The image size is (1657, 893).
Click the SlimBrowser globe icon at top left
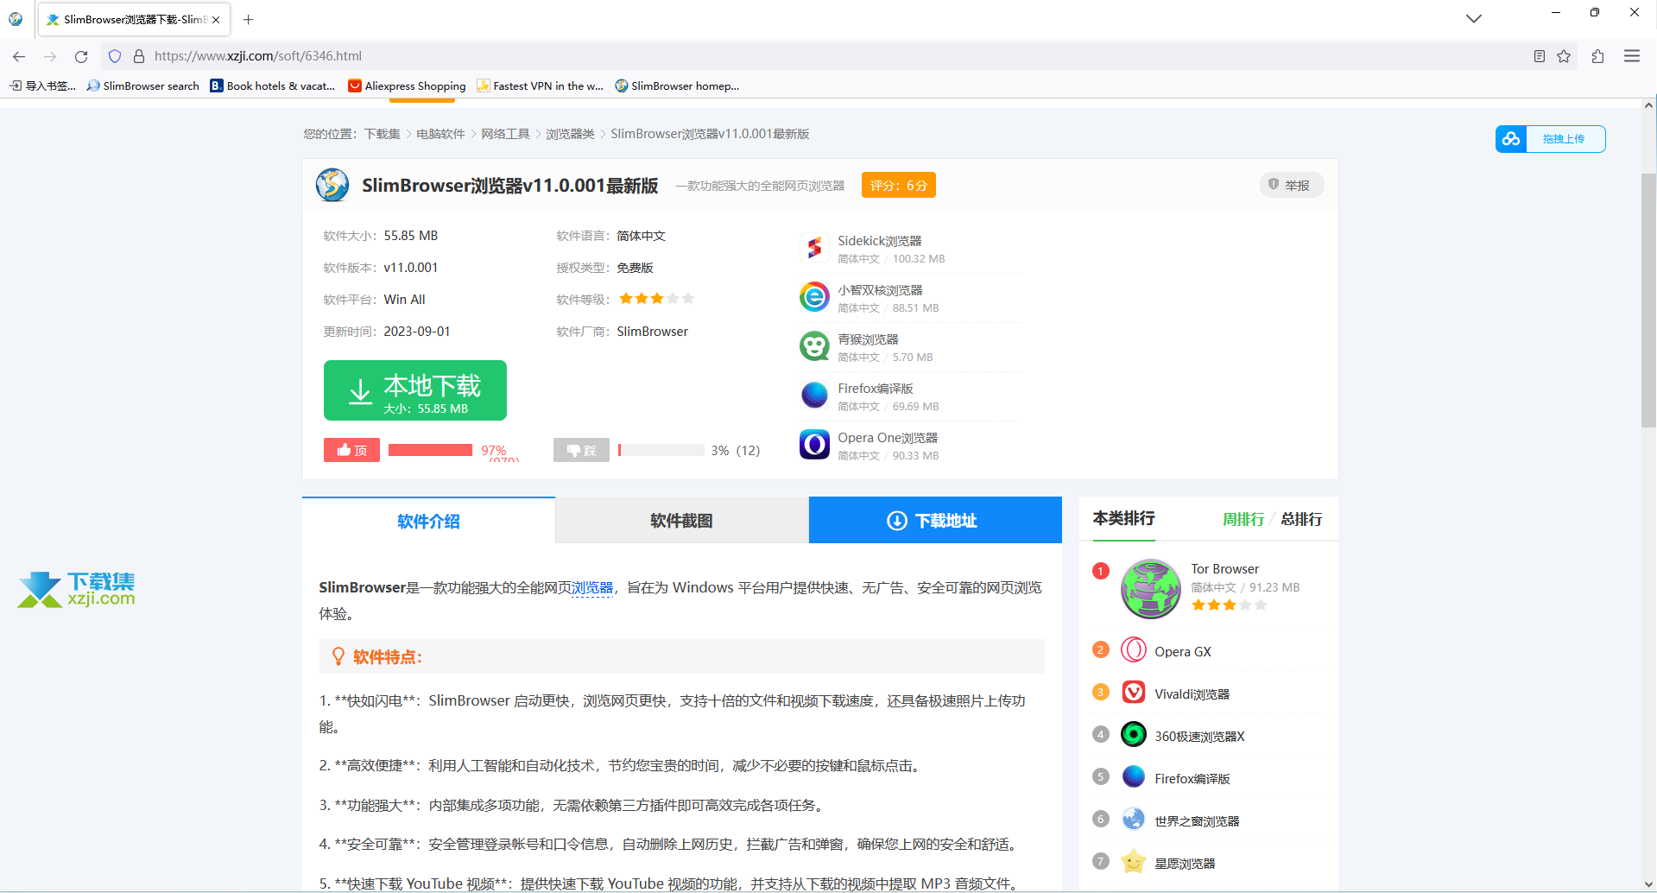16,18
